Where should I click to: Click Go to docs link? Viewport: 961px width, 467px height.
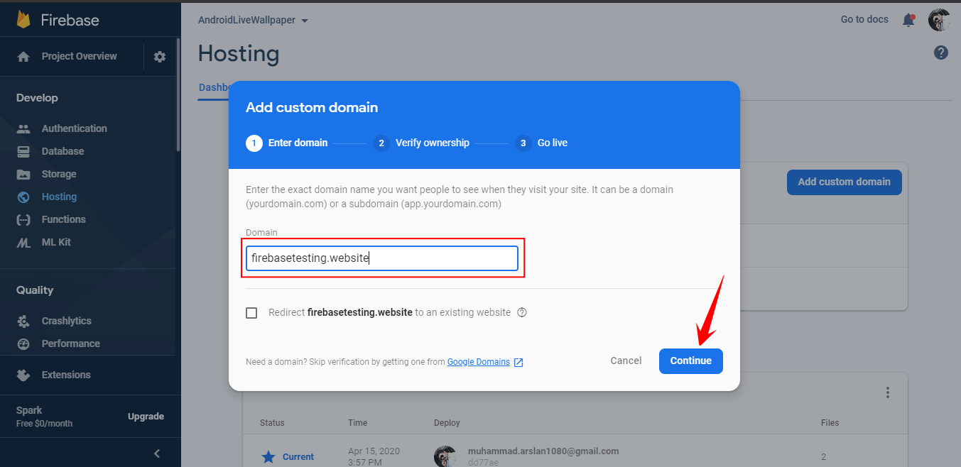(x=864, y=20)
